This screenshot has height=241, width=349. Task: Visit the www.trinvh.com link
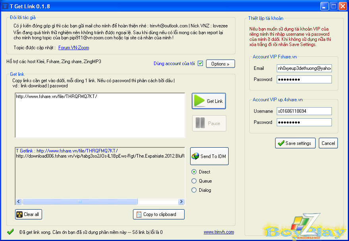pos(219,232)
